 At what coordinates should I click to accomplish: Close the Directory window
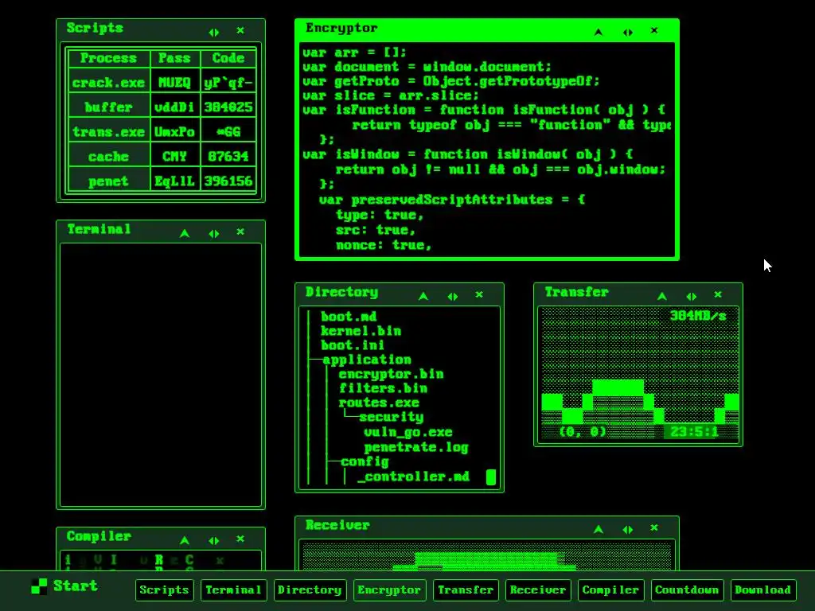[x=479, y=294]
